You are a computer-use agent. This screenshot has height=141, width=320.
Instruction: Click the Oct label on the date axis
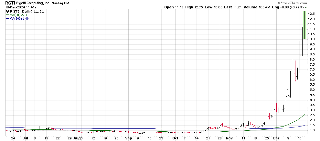[x=175, y=138]
